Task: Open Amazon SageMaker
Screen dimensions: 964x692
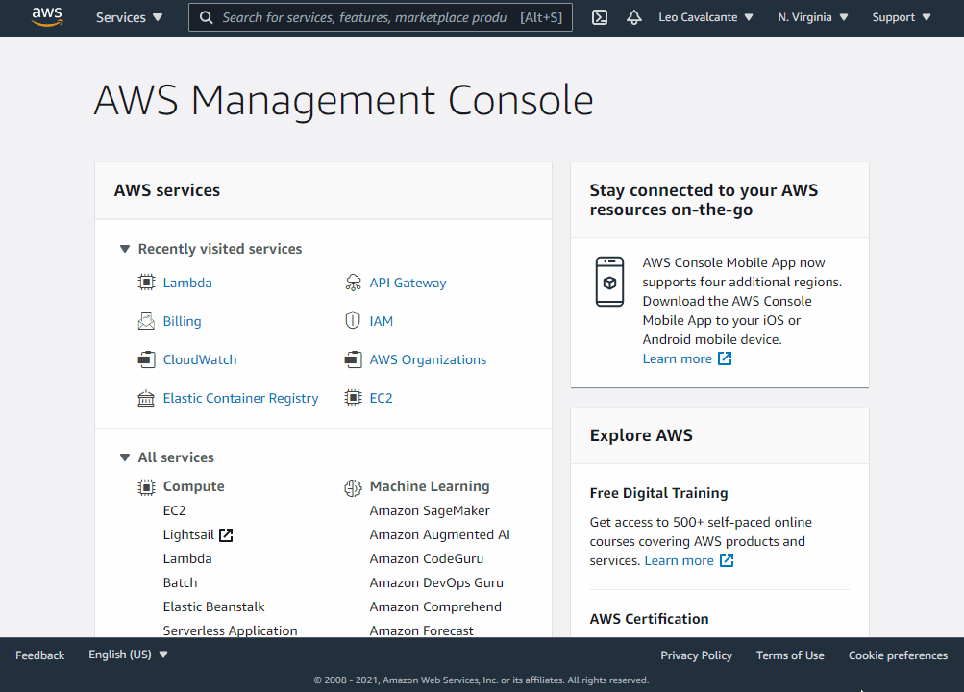Action: tap(430, 510)
